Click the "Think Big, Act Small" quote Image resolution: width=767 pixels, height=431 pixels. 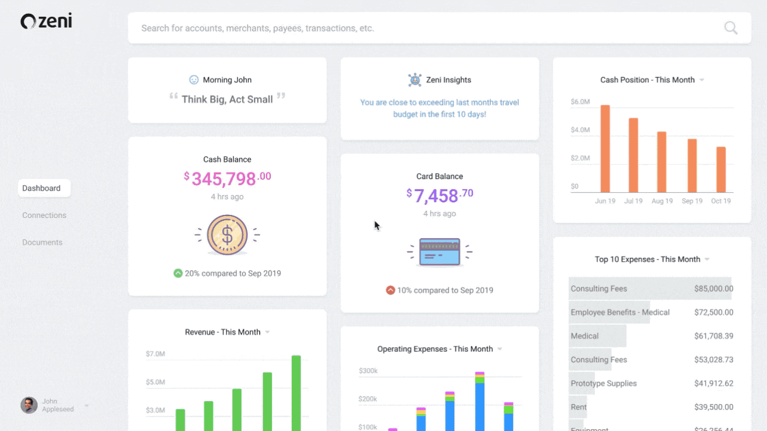227,99
